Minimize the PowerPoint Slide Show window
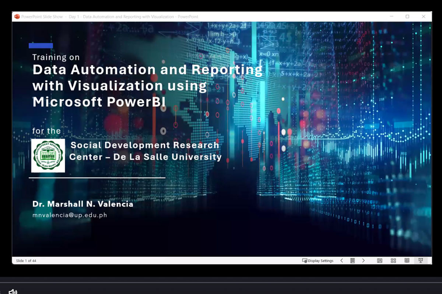Viewport: 442px width, 294px height. coord(391,17)
